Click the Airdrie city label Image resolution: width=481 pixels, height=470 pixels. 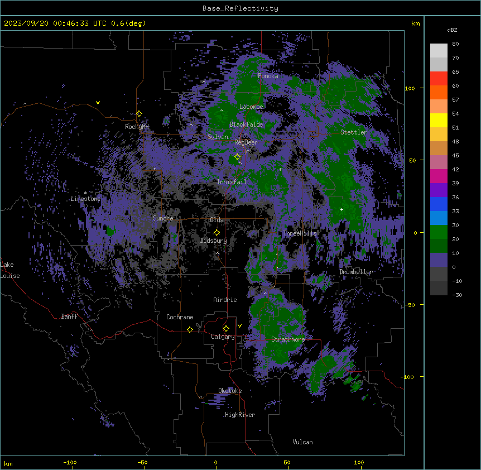pos(225,300)
